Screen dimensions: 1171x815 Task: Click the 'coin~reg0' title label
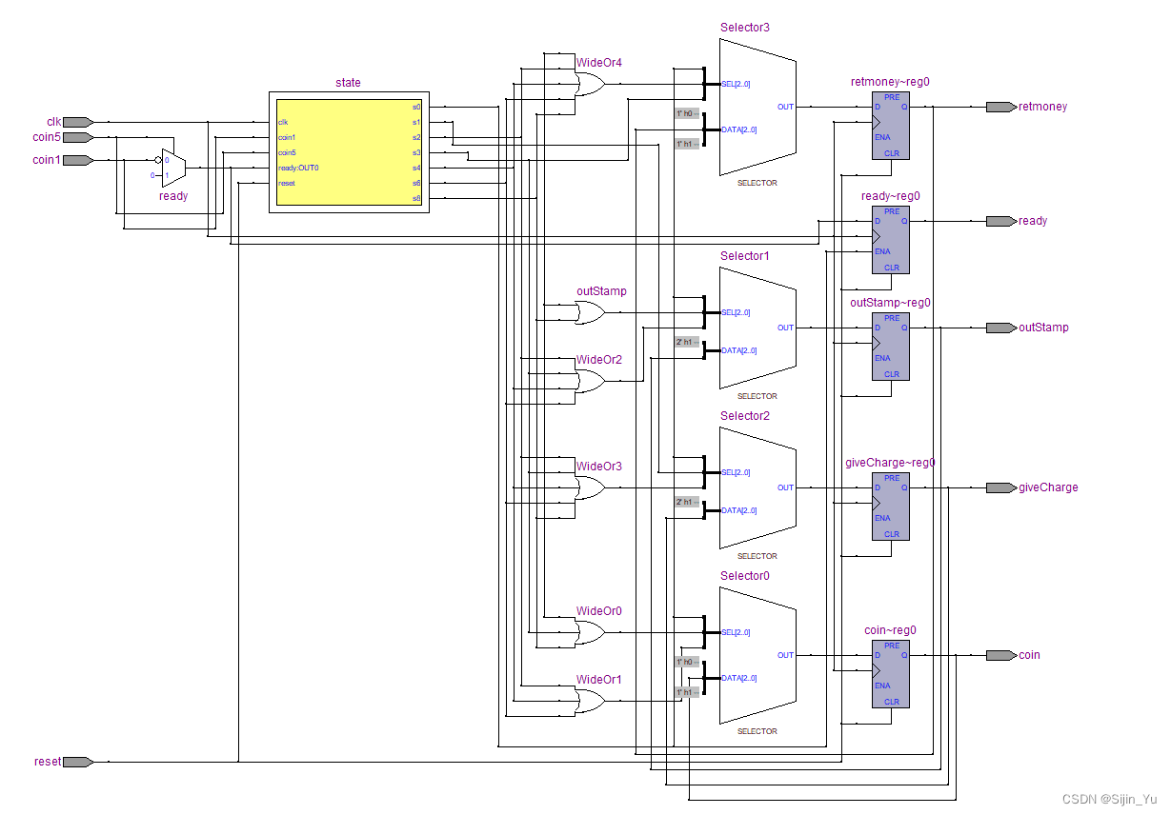coord(890,630)
